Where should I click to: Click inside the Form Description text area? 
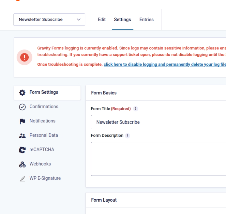click(x=158, y=159)
